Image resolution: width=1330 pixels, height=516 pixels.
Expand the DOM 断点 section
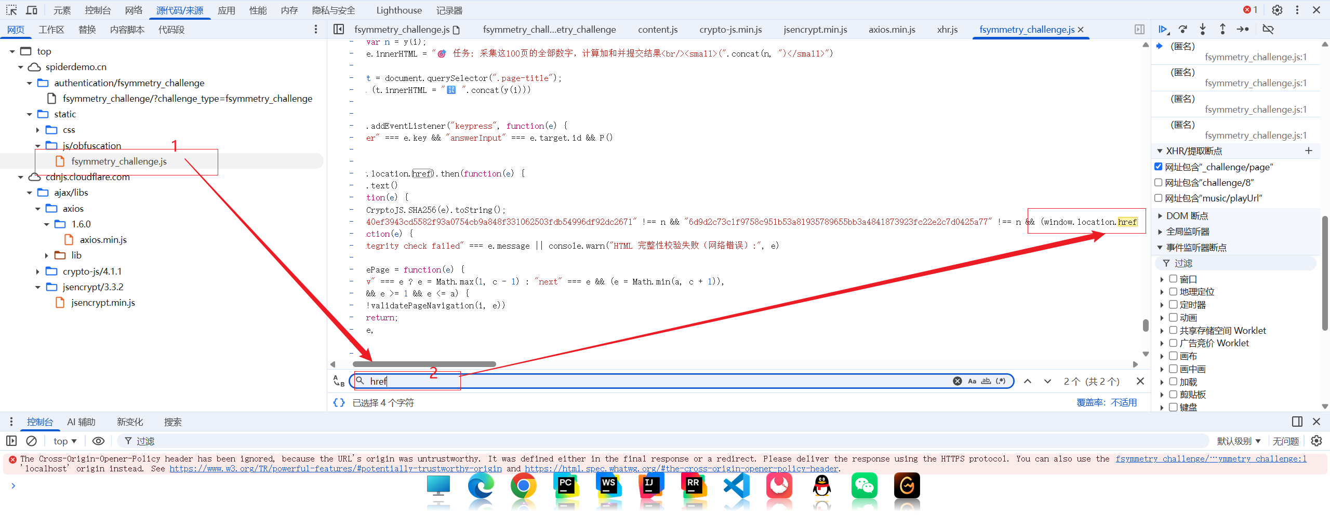(x=1160, y=216)
